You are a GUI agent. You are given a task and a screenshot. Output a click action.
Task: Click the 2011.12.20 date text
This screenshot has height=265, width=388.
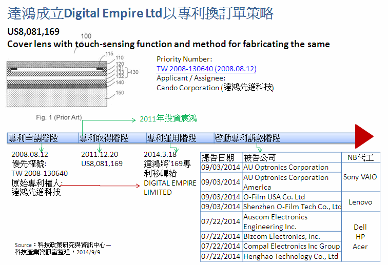(100, 154)
